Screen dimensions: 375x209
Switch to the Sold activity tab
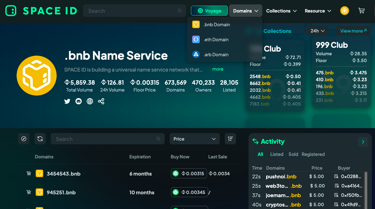293,154
